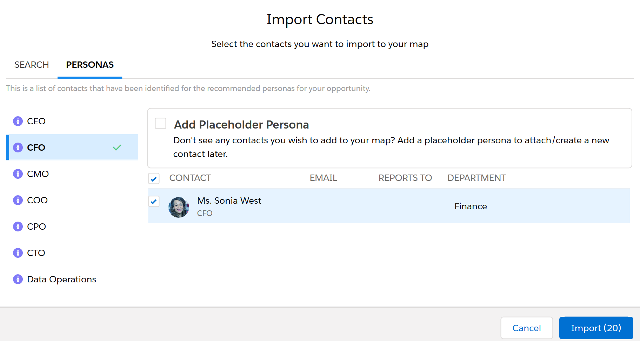Toggle the select-all contacts header checkbox

154,178
